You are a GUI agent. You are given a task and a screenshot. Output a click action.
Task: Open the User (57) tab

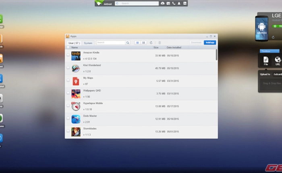(74, 43)
